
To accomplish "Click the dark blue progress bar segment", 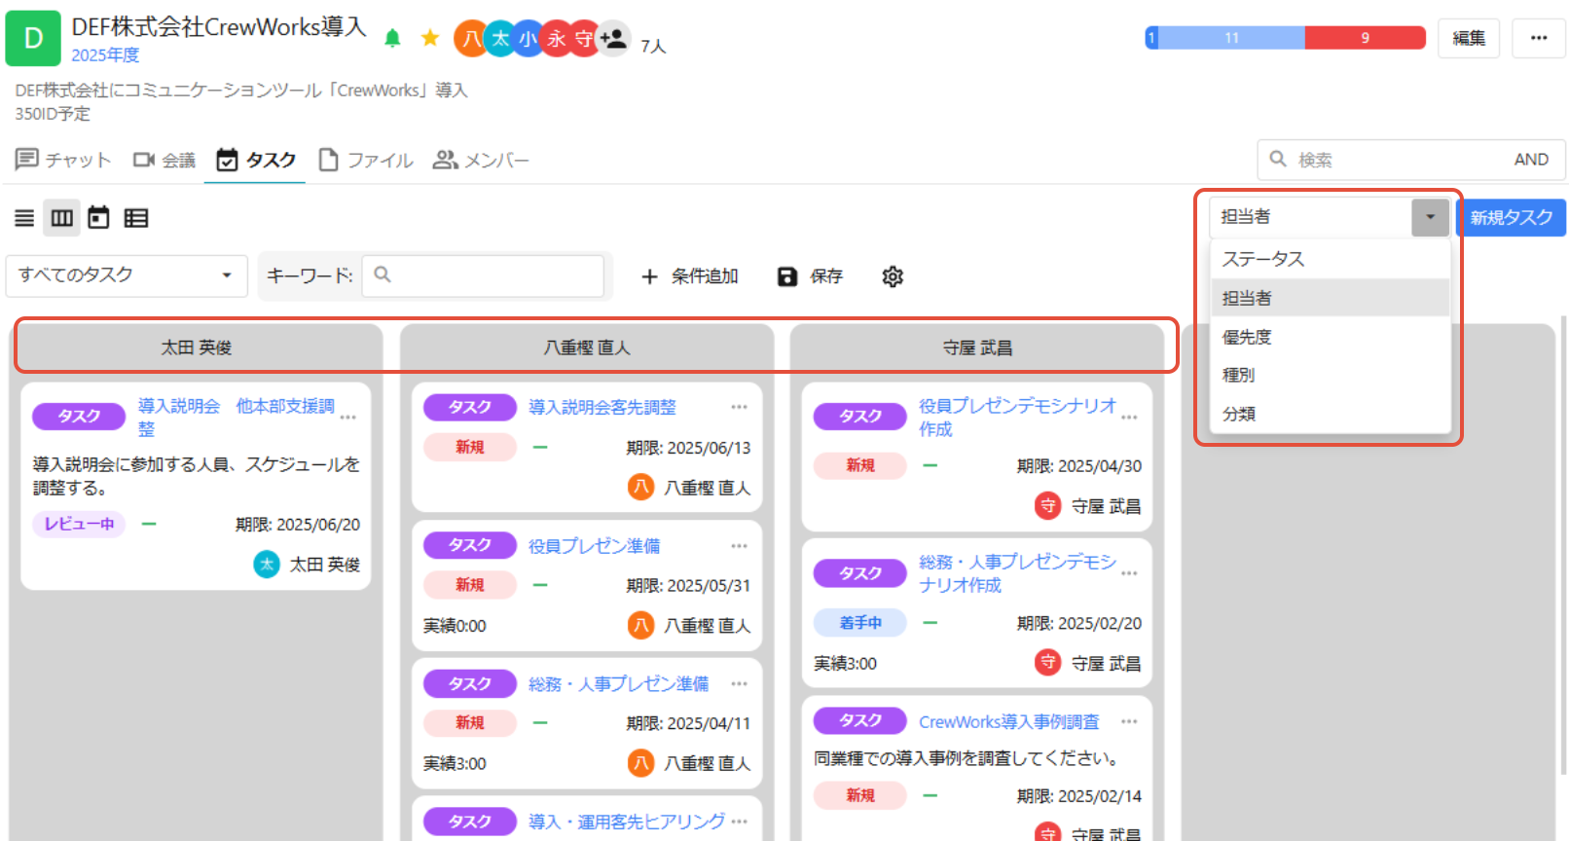I will pos(1151,38).
